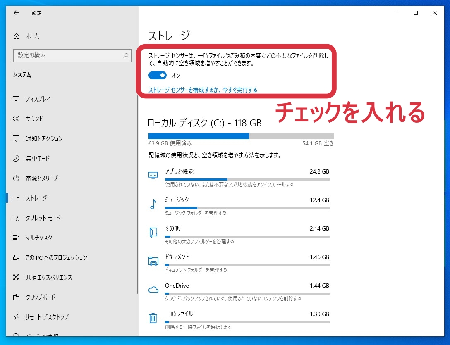Click the search magnifier icon
This screenshot has width=450, height=345.
pyautogui.click(x=126, y=55)
